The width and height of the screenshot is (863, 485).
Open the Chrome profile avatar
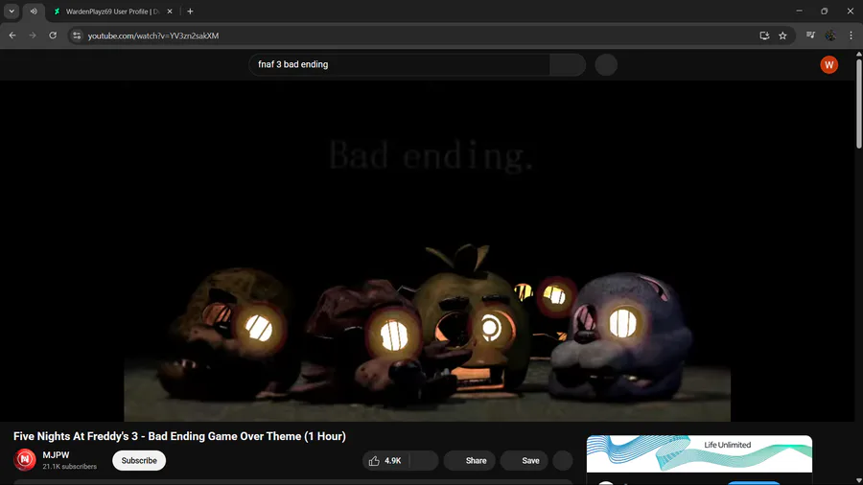point(830,35)
